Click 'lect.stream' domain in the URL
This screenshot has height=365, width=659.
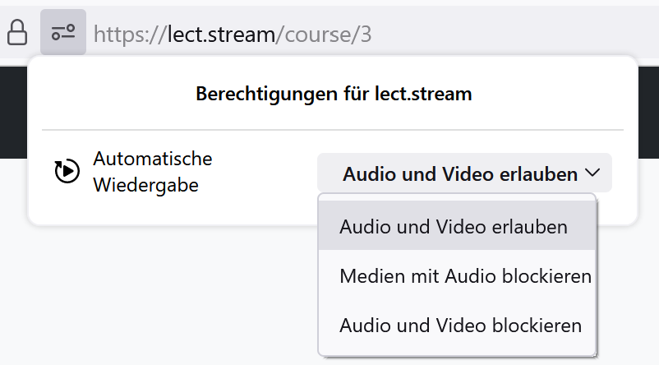[220, 34]
